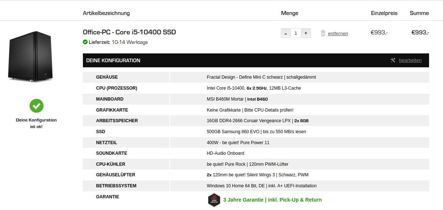Select the SOUNDKARTE row label
Image resolution: width=443 pixels, height=210 pixels.
111,153
